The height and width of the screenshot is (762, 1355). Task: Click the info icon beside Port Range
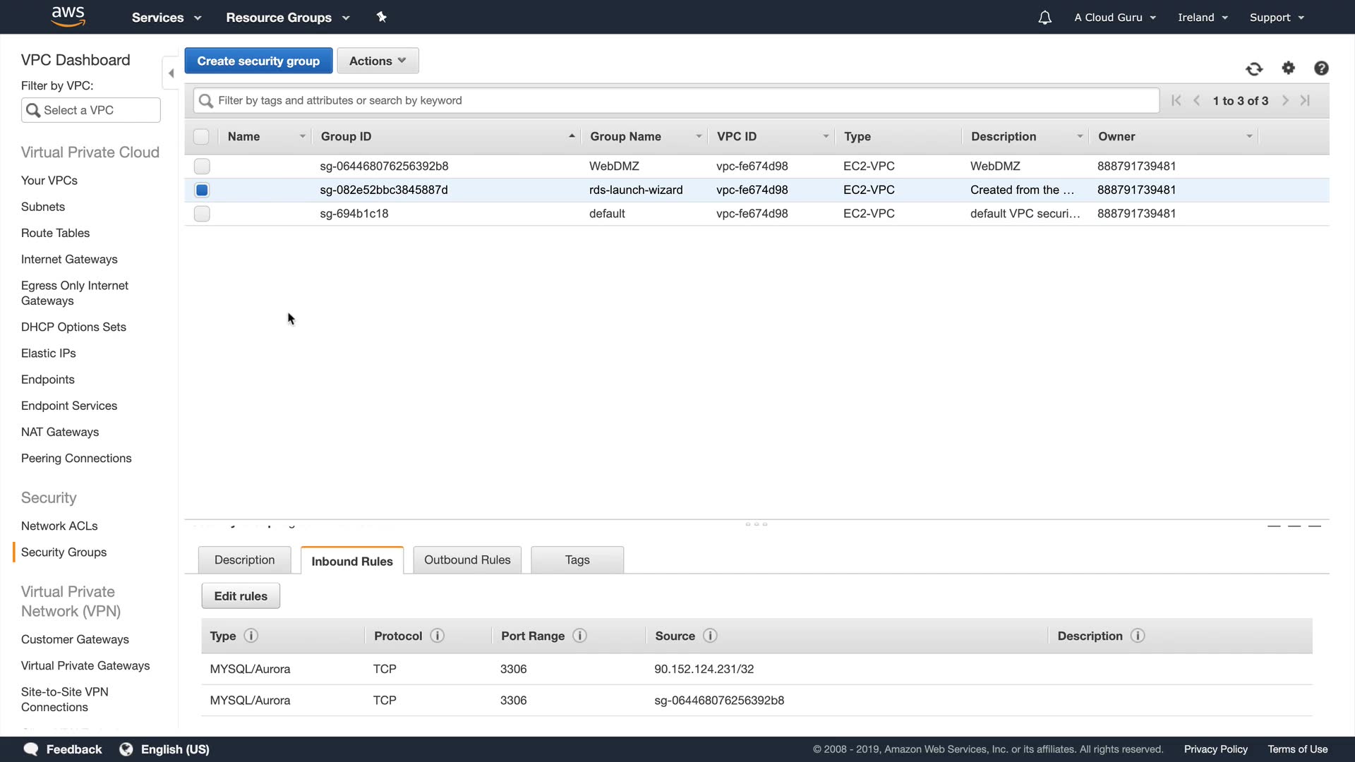(579, 636)
